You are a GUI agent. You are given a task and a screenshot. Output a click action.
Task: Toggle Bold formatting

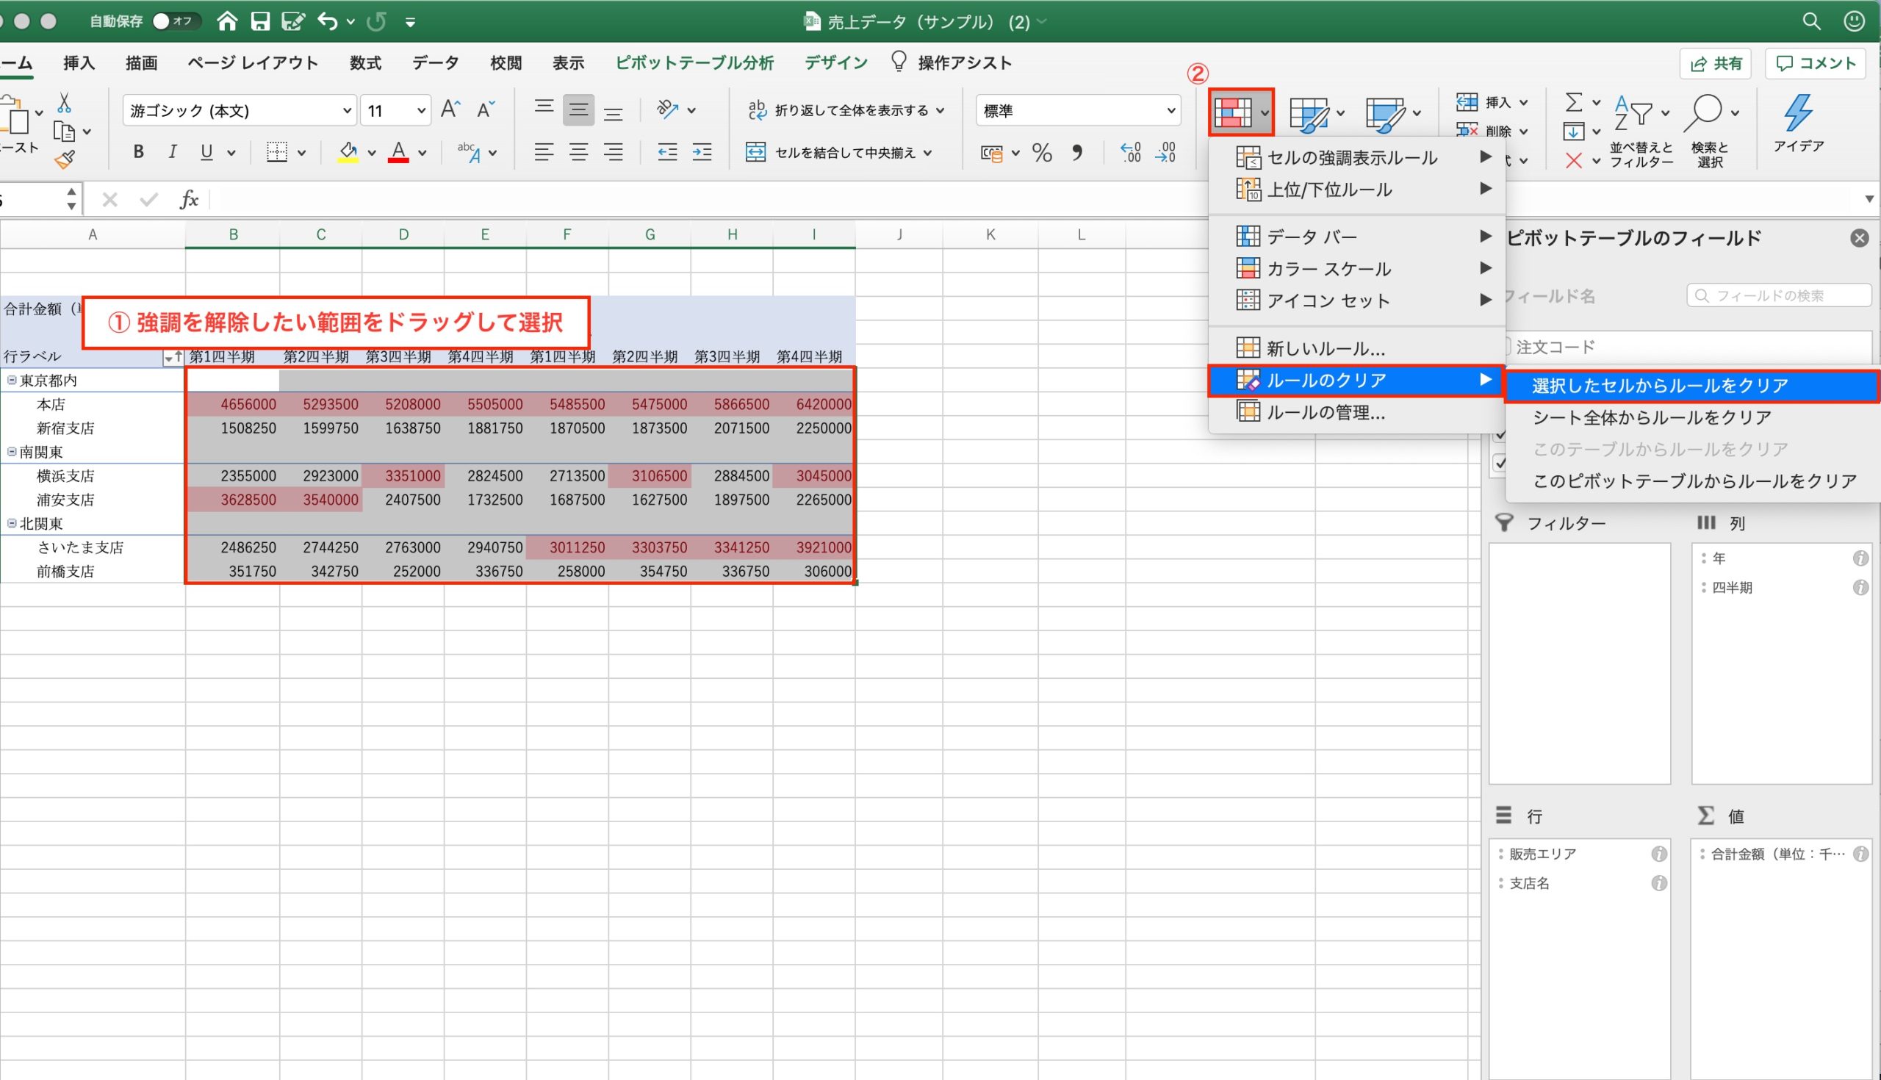click(x=138, y=152)
